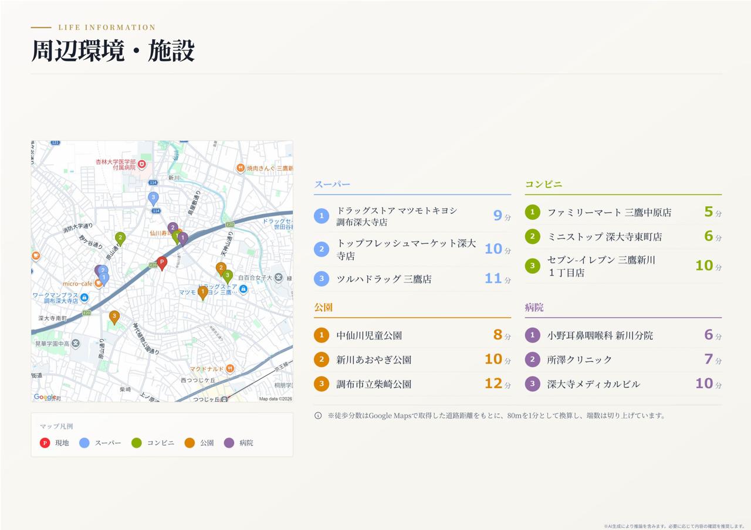Select the トップフレッシュマーケット深大寺店 list entry
751x530 pixels.
coord(412,249)
